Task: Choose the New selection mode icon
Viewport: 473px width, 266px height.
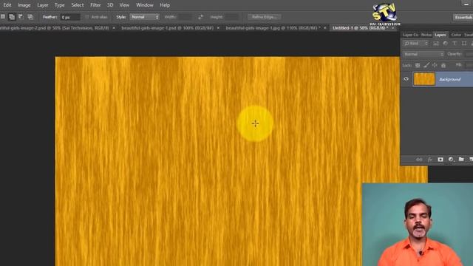Action: point(3,17)
